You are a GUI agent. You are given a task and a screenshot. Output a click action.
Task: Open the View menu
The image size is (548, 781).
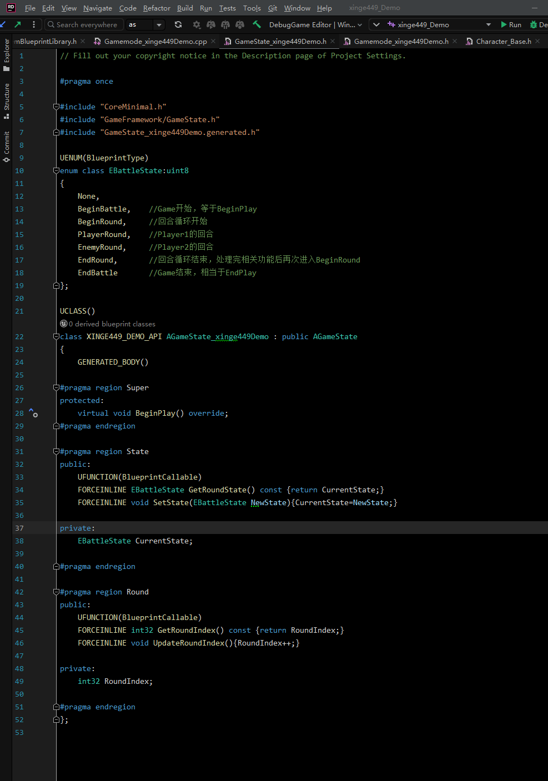pyautogui.click(x=69, y=8)
